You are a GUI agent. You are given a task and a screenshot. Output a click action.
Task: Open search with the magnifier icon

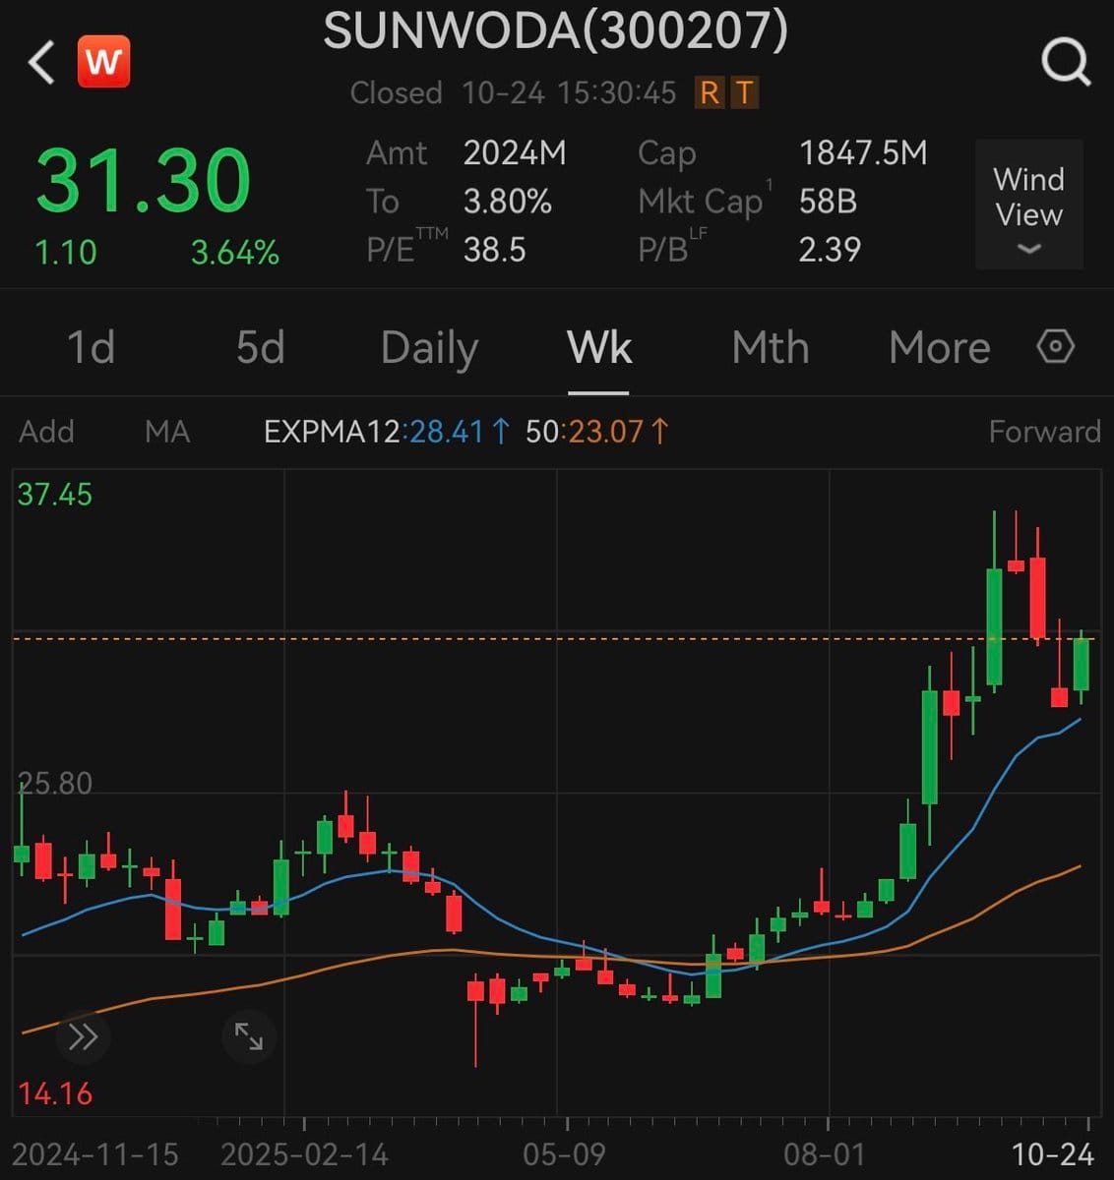(x=1065, y=63)
